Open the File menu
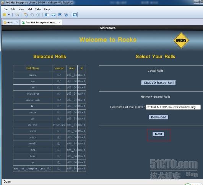 6,9
